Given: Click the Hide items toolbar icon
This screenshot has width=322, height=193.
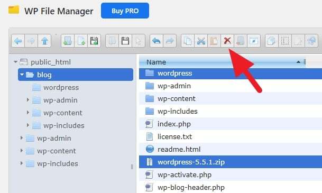Looking at the screenshot, I should 254,41.
